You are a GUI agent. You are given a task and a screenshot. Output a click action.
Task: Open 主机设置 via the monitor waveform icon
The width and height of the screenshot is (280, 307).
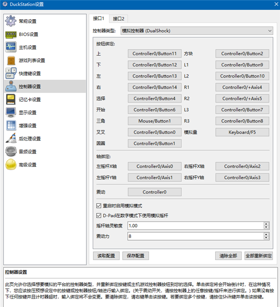(11, 47)
